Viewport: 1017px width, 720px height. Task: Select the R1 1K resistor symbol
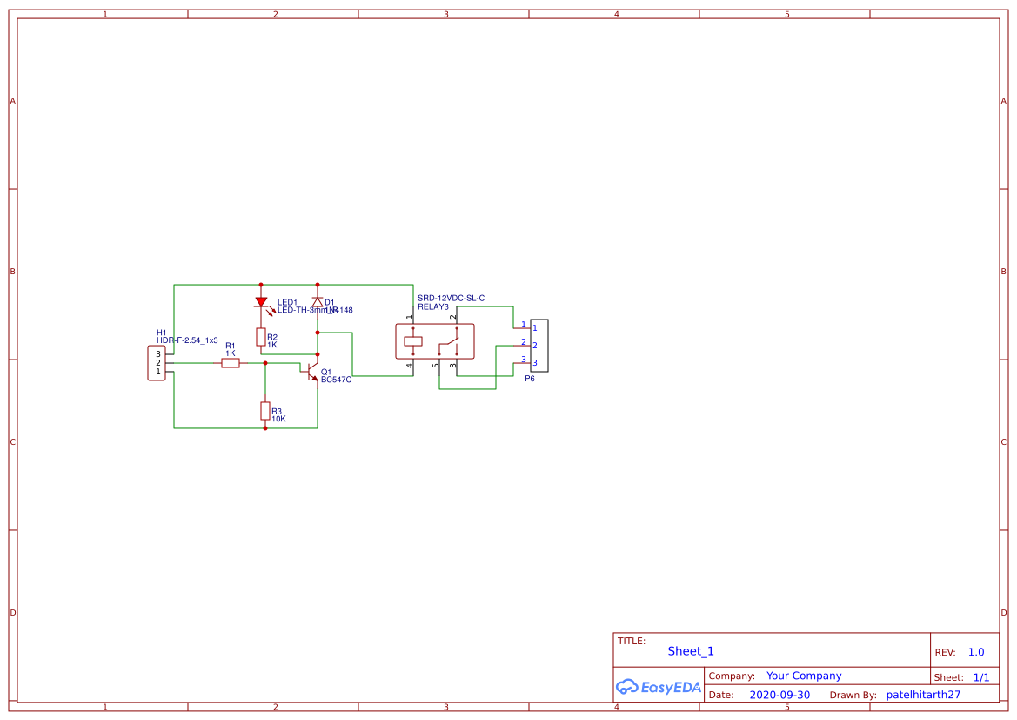click(230, 363)
